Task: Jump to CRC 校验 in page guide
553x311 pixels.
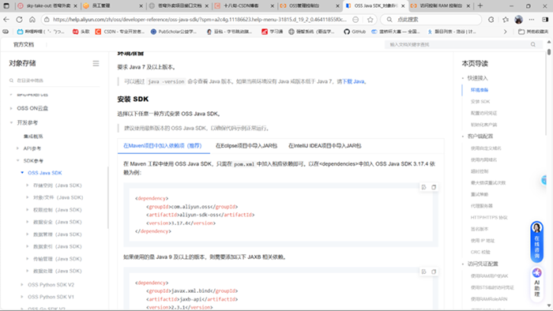Action: tap(480, 252)
